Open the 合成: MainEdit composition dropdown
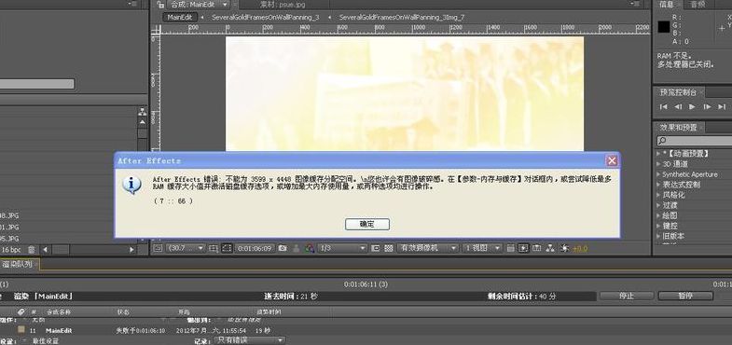Viewport: 732px width, 345px height. click(200, 5)
